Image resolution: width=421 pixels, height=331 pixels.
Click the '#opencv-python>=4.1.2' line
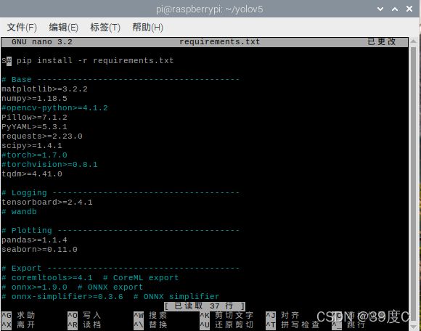coord(54,108)
